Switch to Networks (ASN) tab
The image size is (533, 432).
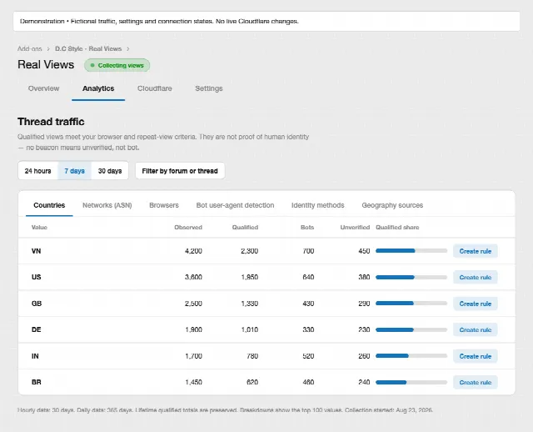107,205
